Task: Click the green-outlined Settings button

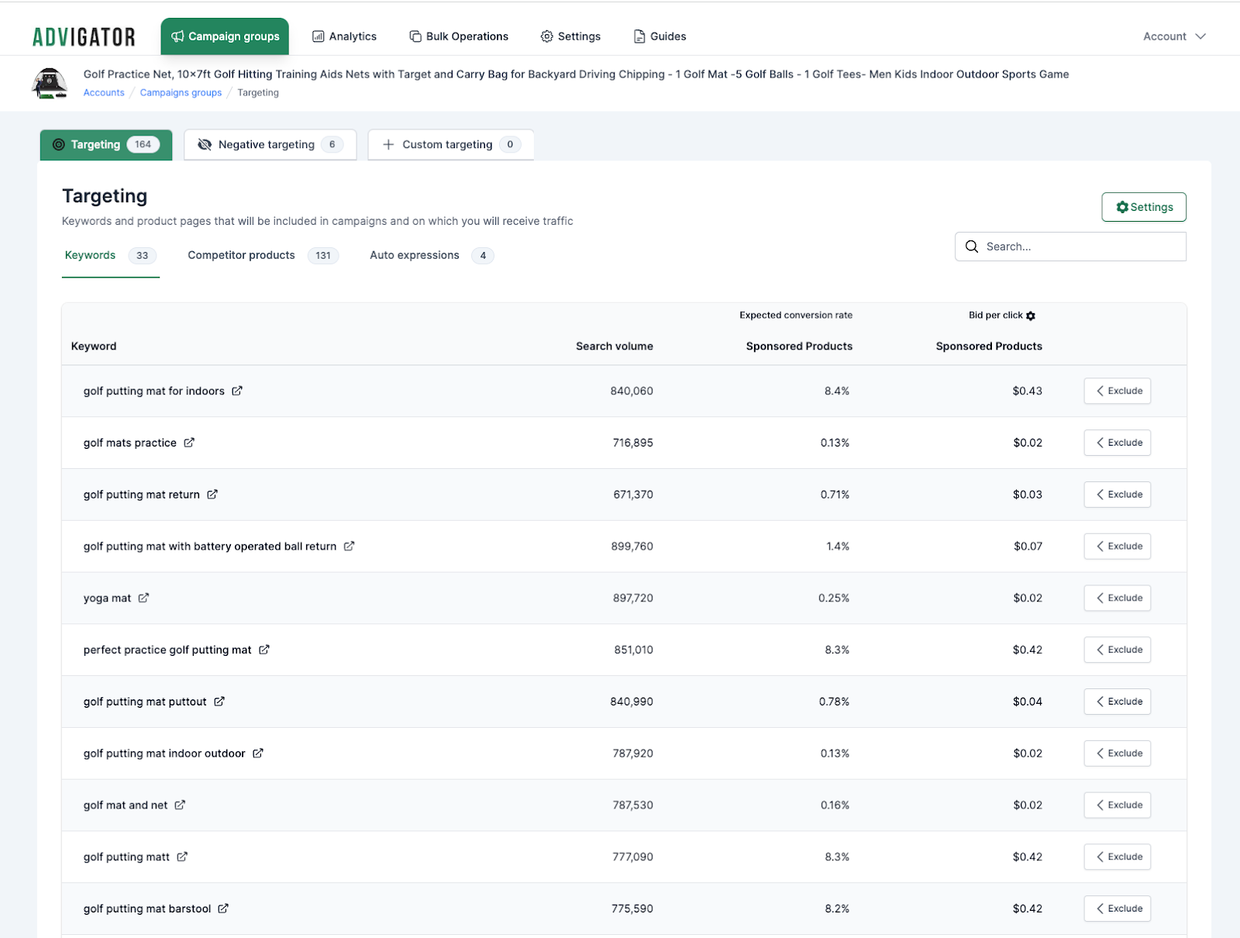Action: [1144, 207]
